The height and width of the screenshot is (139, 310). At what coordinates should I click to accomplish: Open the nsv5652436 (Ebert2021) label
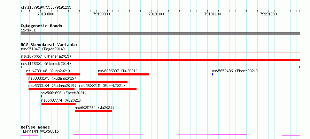click(235, 71)
